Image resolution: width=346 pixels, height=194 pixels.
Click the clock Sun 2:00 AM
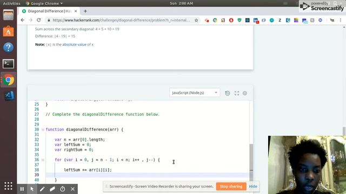point(182,3)
